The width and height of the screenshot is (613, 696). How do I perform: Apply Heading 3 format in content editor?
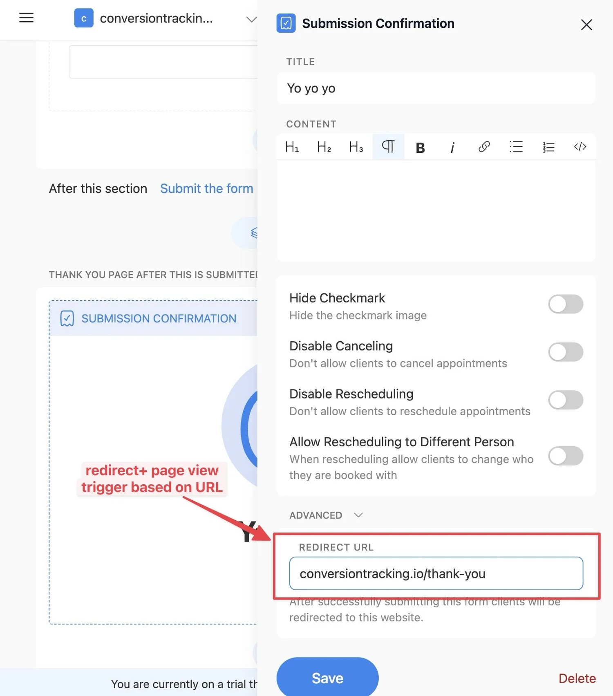(356, 147)
